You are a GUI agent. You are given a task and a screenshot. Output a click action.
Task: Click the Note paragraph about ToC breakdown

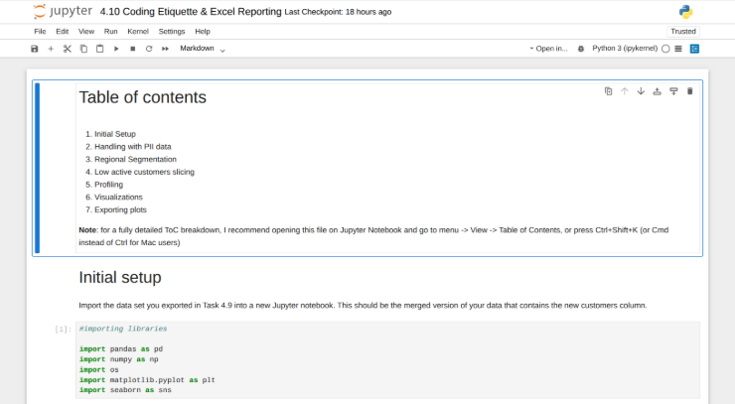click(x=373, y=236)
